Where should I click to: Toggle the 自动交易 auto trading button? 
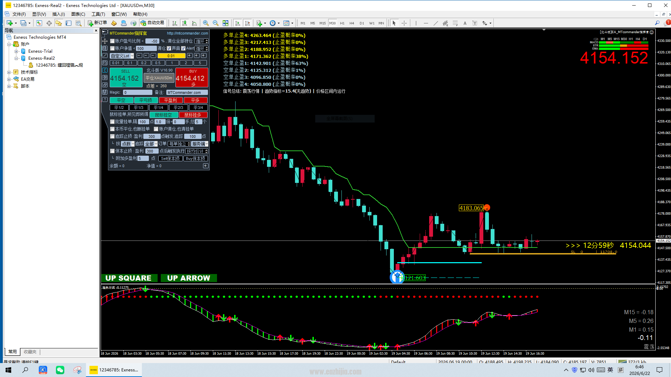click(x=152, y=23)
